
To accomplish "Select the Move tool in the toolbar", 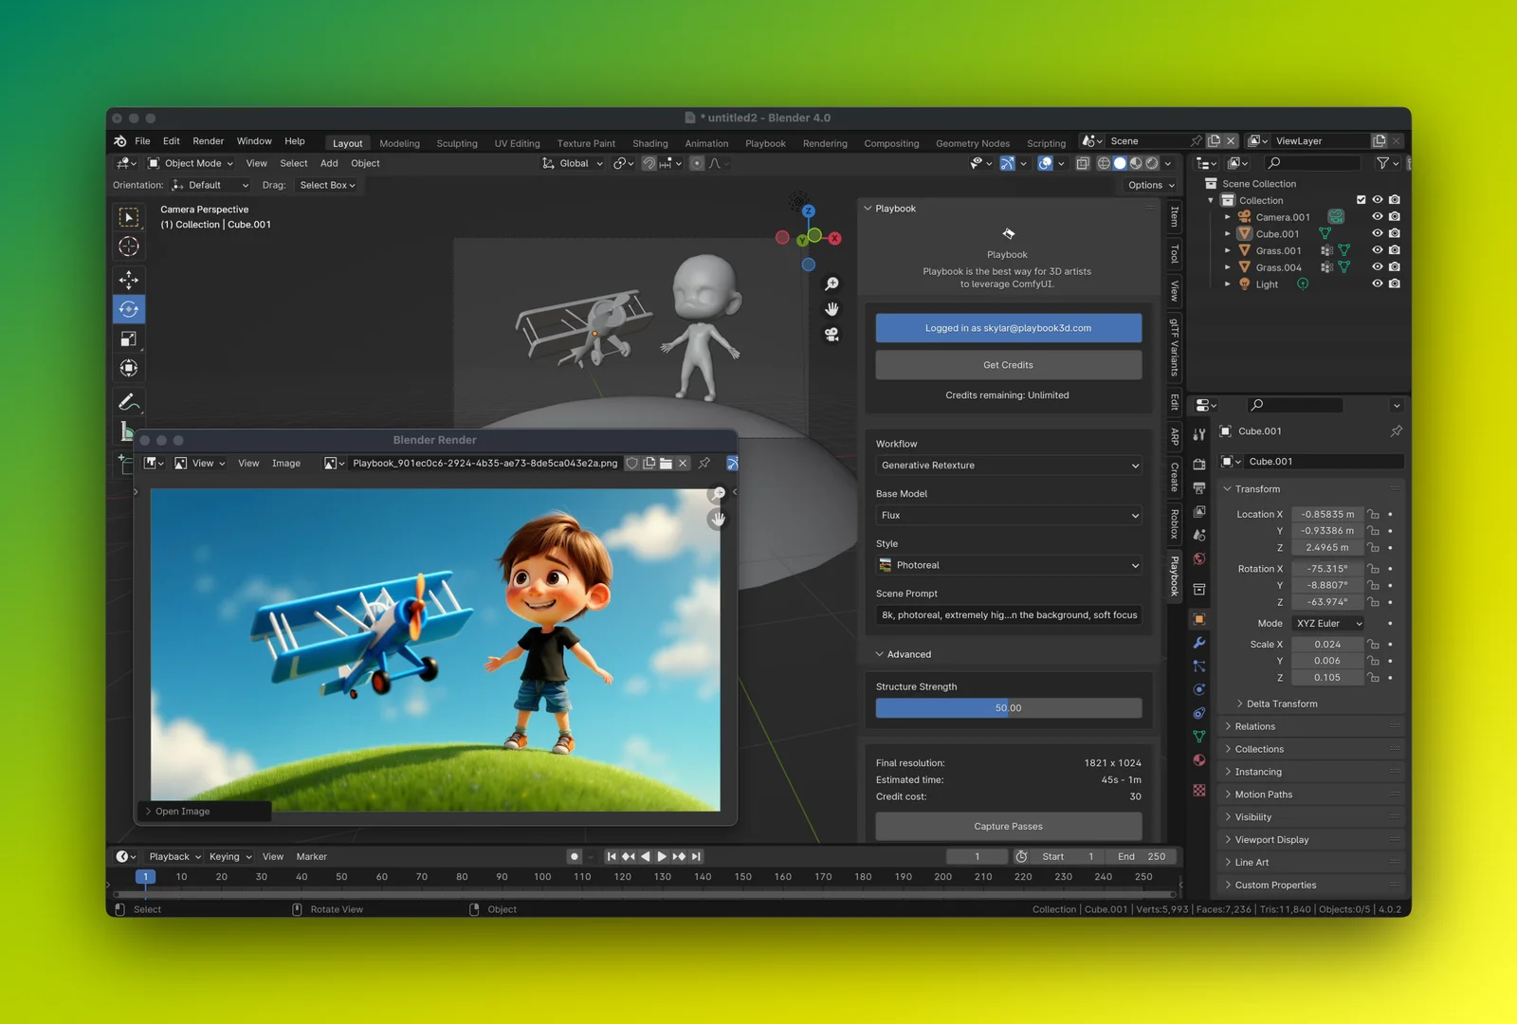I will click(x=129, y=280).
